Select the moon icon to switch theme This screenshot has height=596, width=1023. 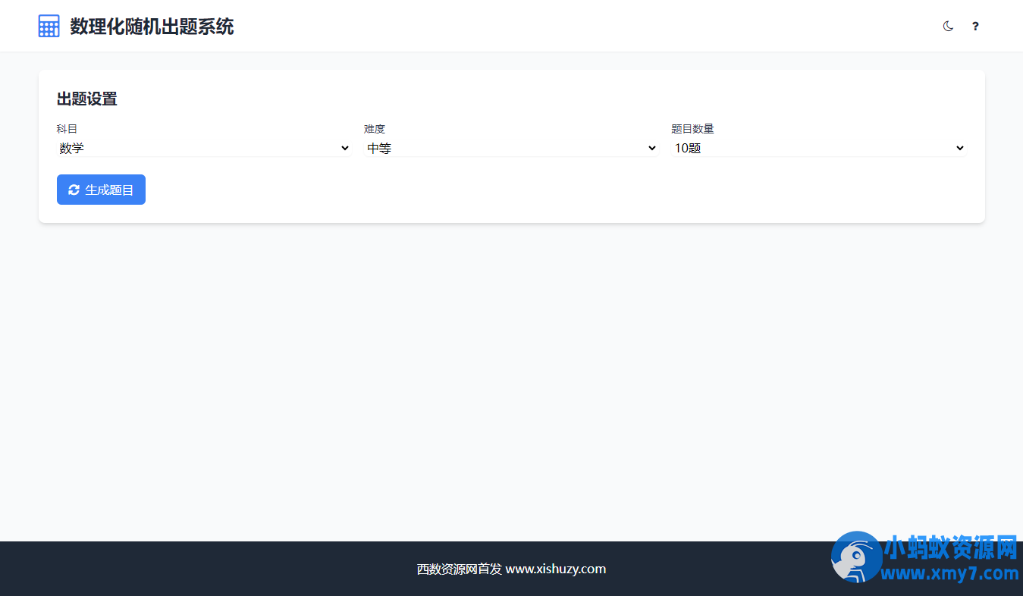point(948,26)
